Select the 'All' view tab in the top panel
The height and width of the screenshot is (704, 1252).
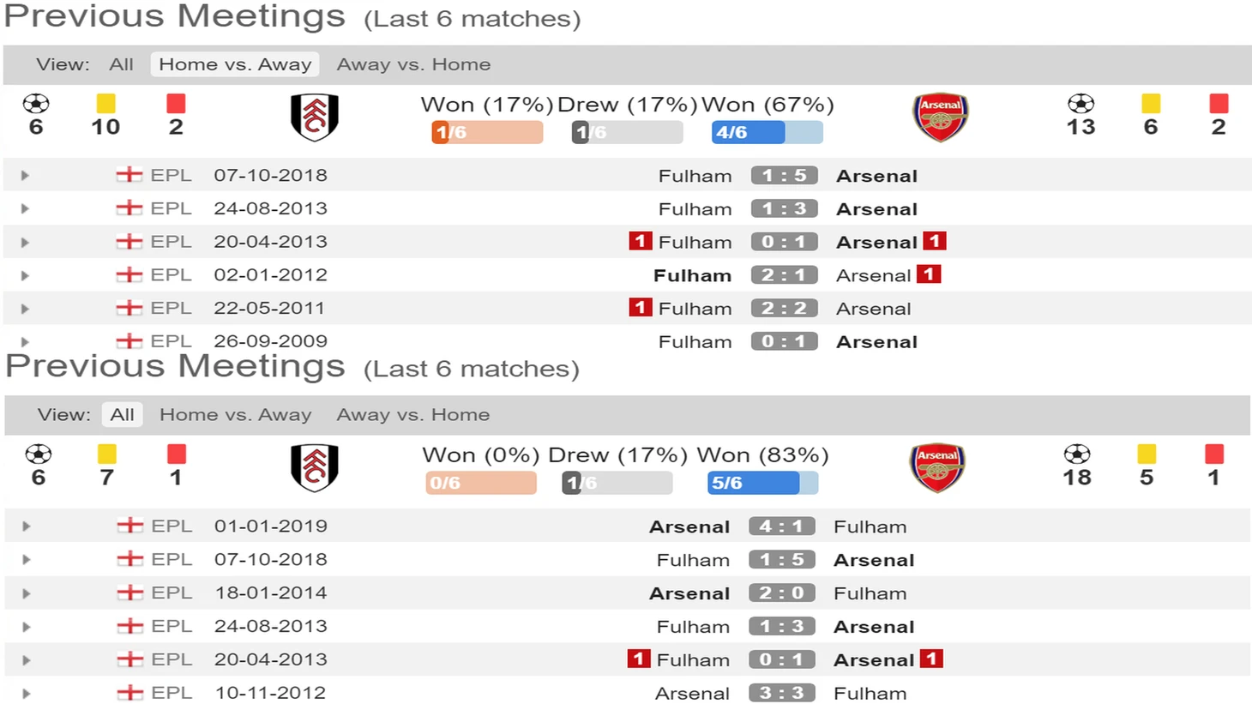click(x=121, y=64)
